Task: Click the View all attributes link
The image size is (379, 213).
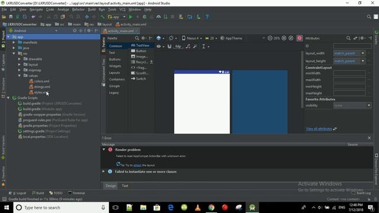Action: [319, 129]
